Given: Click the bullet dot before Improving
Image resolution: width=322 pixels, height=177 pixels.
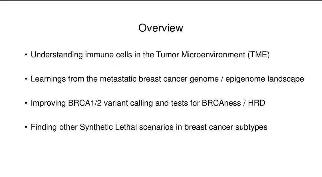Looking at the screenshot, I should click(x=26, y=103).
